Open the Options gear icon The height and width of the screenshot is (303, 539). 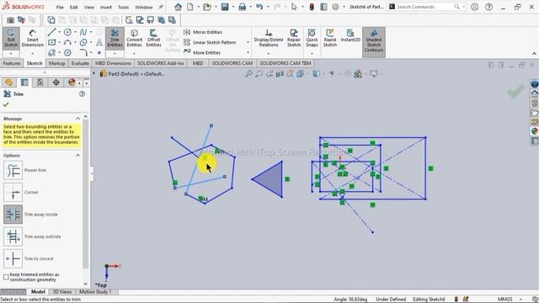(335, 7)
